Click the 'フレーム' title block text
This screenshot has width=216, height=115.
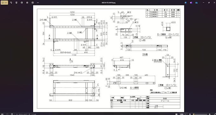pyautogui.click(x=165, y=101)
